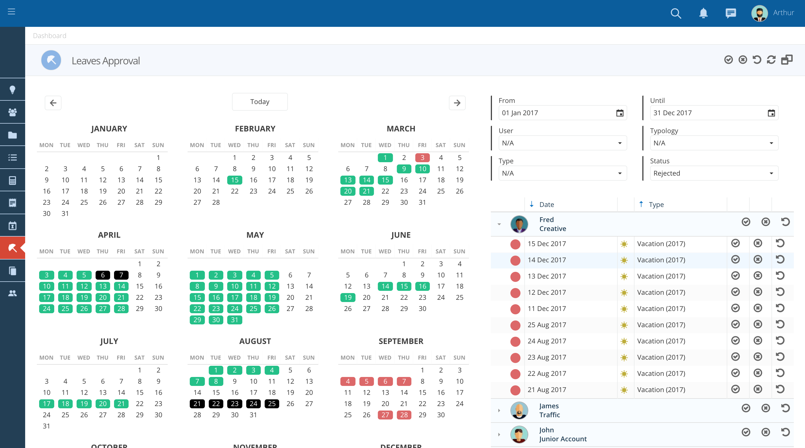Select April 14 green highlighted day
Screen dimensions: 805x448
[x=121, y=286]
